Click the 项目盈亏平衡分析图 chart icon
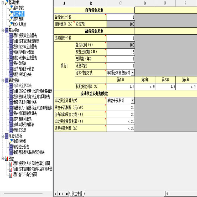 click(x=11, y=175)
